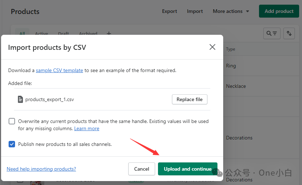This screenshot has width=302, height=185.
Task: Select the Ring type cell
Action: tap(231, 66)
